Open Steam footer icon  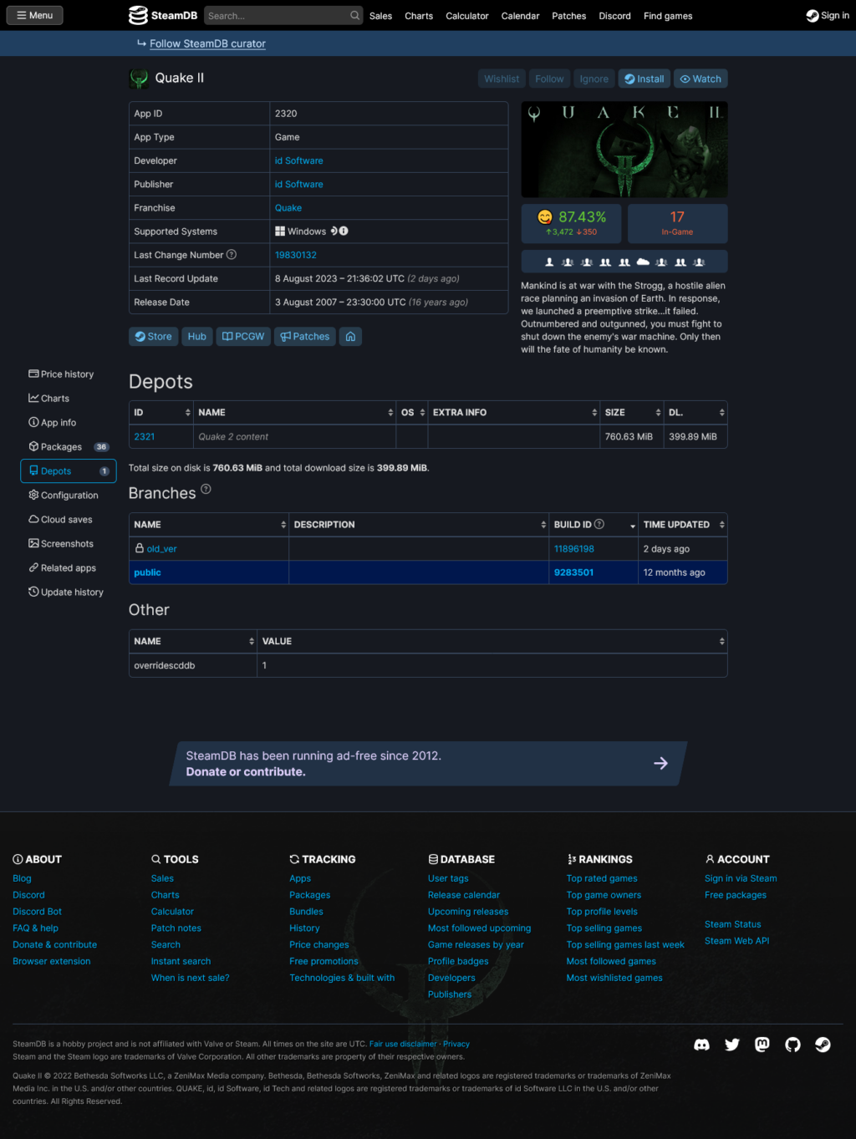(x=823, y=1045)
